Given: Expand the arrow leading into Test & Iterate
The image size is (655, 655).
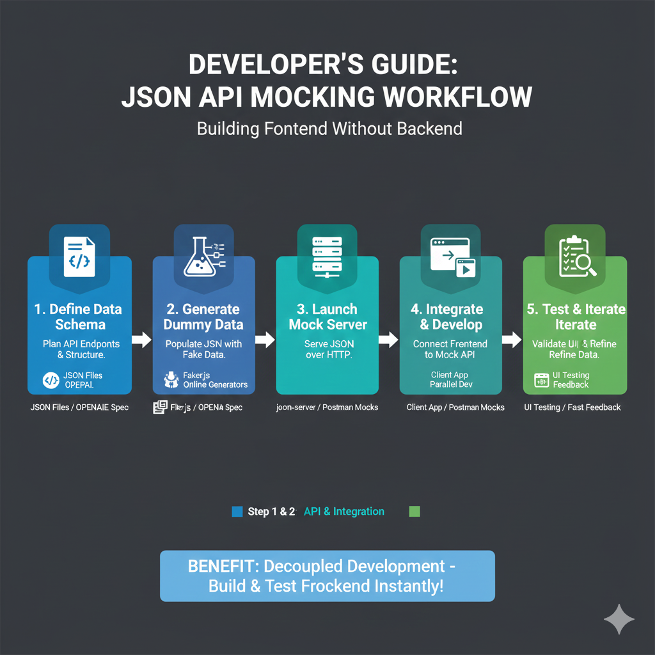Looking at the screenshot, I should [x=512, y=341].
